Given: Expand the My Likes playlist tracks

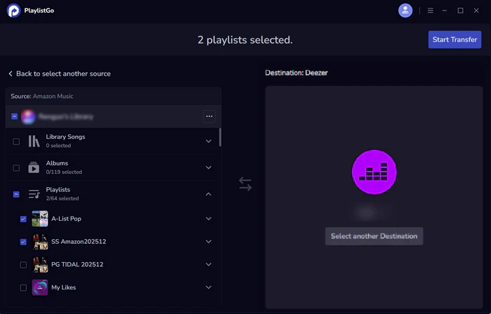Looking at the screenshot, I should pos(208,287).
